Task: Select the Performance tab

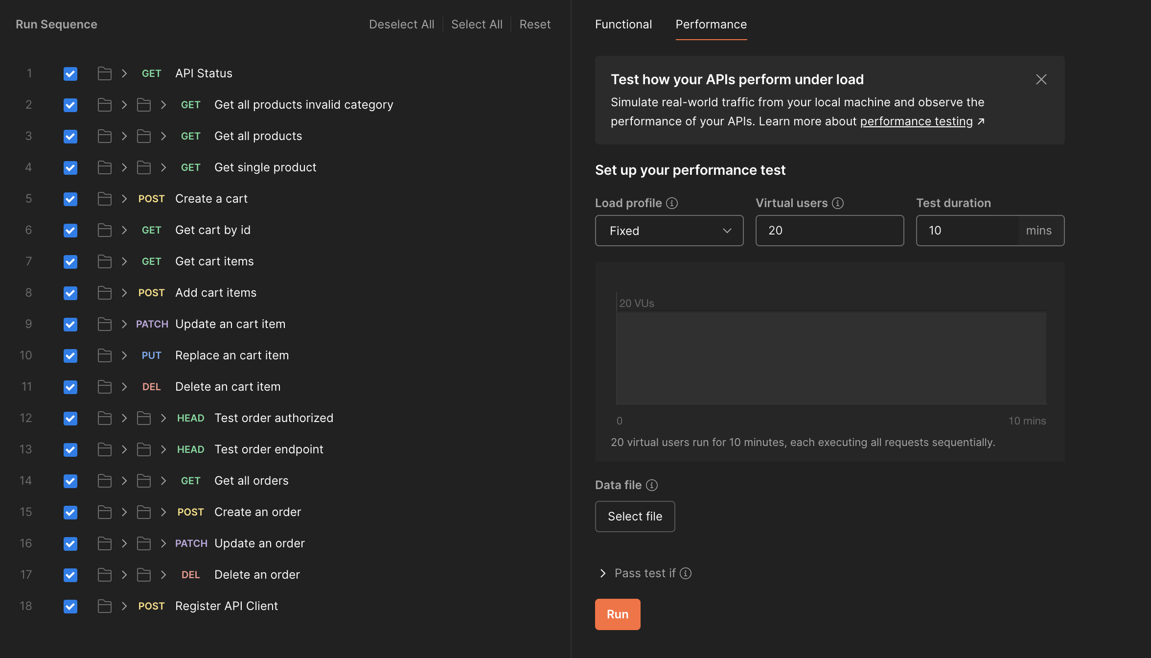Action: coord(711,24)
